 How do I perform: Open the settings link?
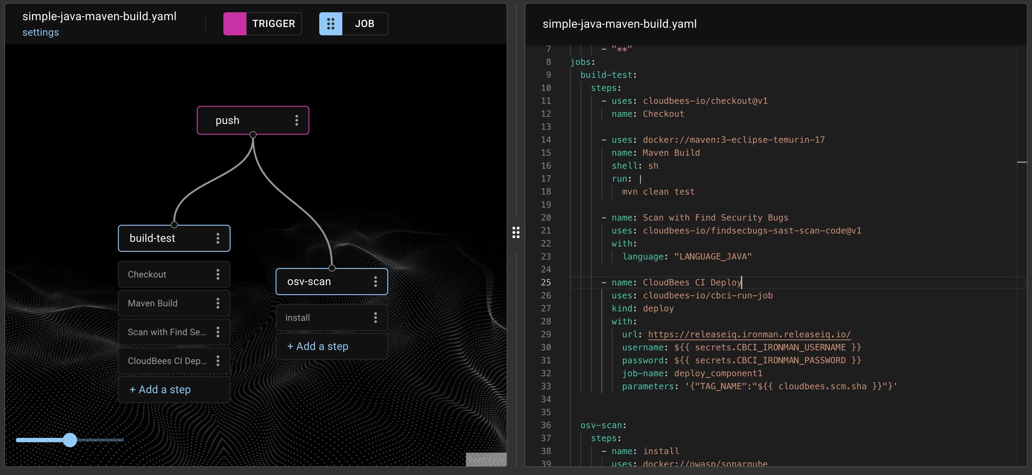click(40, 32)
